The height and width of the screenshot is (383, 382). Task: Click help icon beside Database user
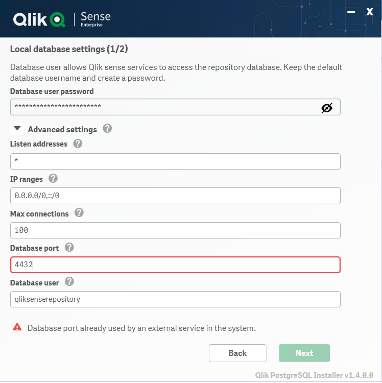[x=69, y=282]
